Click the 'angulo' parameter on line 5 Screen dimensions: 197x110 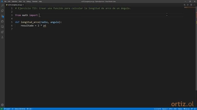55,22
